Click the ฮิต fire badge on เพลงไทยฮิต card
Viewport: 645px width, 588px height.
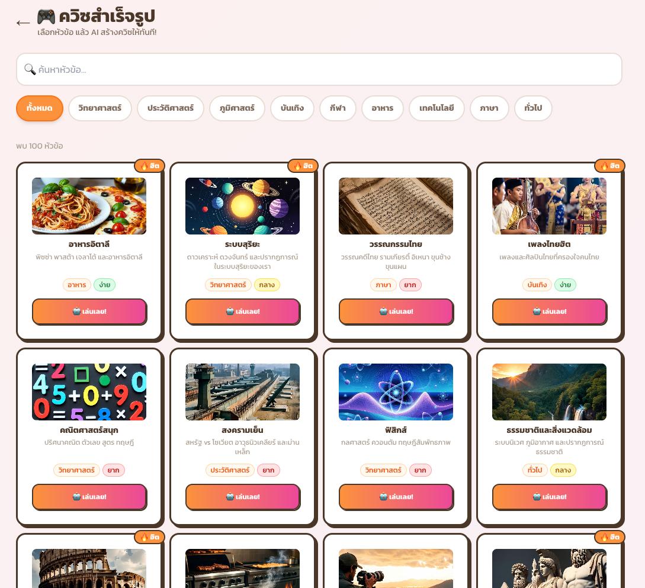[x=610, y=166]
